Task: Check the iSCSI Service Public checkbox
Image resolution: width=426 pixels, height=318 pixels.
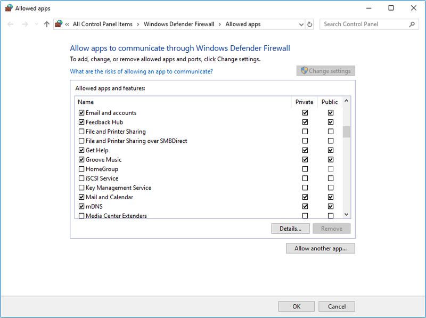Action: (x=331, y=178)
